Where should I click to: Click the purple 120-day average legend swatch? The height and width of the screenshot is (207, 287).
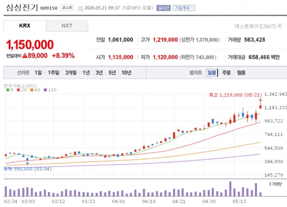click(x=45, y=90)
